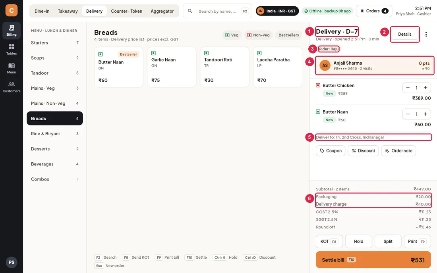Image resolution: width=437 pixels, height=273 pixels.
Task: Select the Combos category
Action: pos(55,179)
